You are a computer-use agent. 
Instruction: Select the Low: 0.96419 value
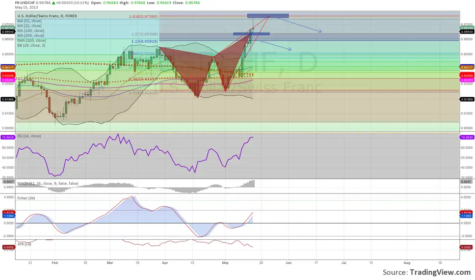click(160, 3)
